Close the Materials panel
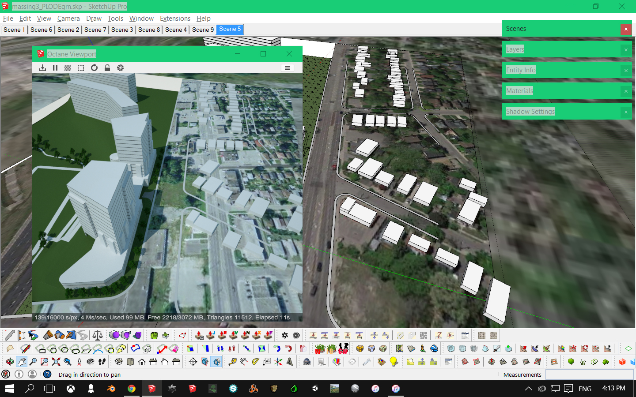This screenshot has height=397, width=636. coord(626,91)
